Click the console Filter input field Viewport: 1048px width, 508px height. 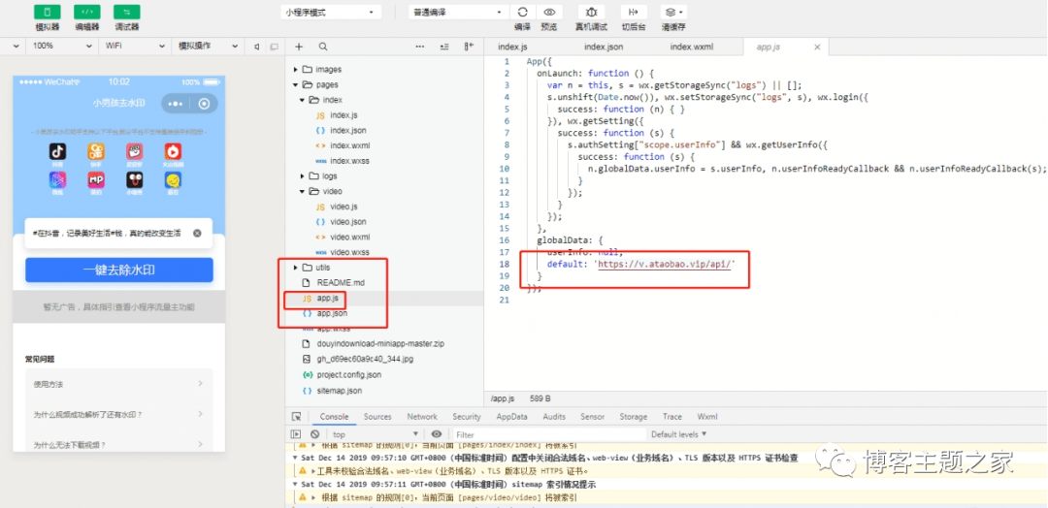[x=548, y=434]
